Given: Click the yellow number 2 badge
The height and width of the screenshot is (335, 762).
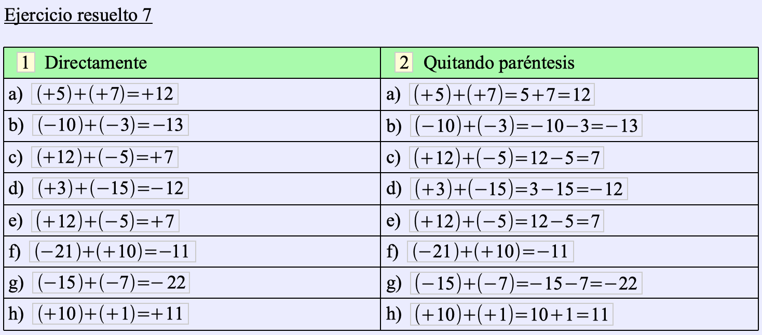Looking at the screenshot, I should [404, 63].
